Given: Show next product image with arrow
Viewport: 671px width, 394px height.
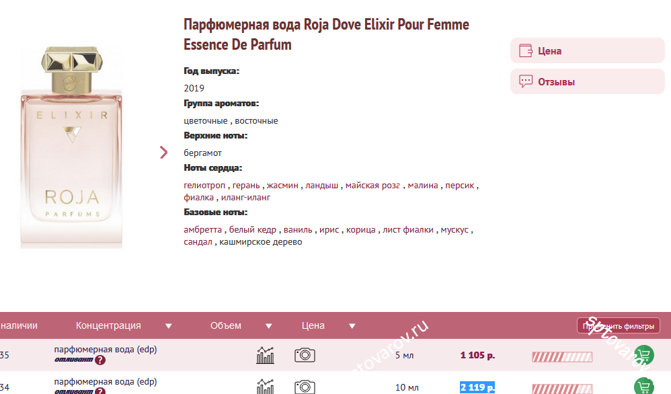Looking at the screenshot, I should point(163,153).
